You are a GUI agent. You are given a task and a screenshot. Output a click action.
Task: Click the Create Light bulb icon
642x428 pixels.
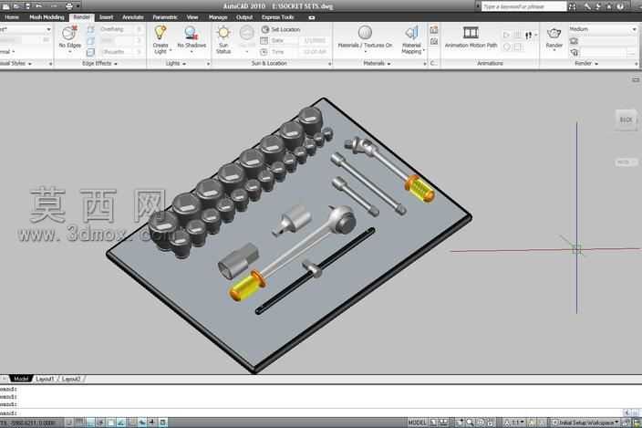pyautogui.click(x=160, y=33)
